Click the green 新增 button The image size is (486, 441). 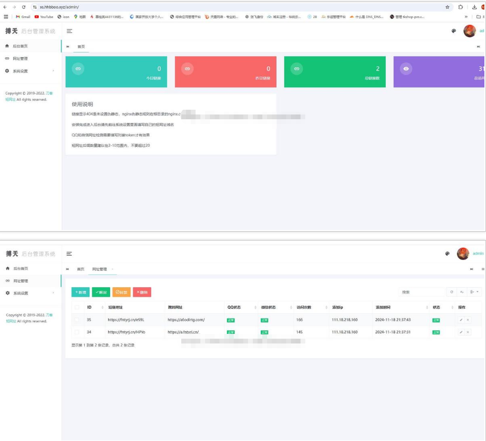tap(81, 292)
